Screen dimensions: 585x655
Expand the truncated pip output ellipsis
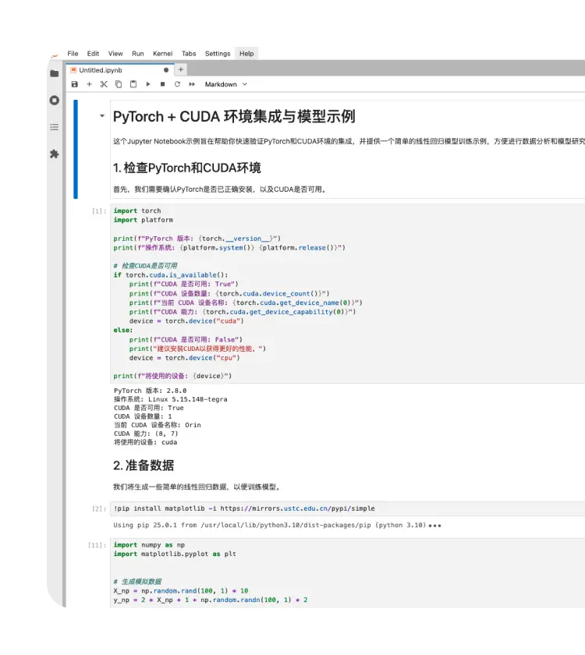click(x=434, y=526)
